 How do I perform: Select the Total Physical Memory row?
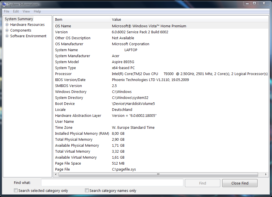161,140
